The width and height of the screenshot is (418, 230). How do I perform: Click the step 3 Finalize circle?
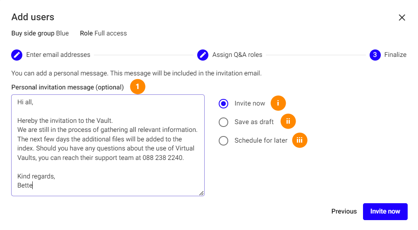point(375,55)
